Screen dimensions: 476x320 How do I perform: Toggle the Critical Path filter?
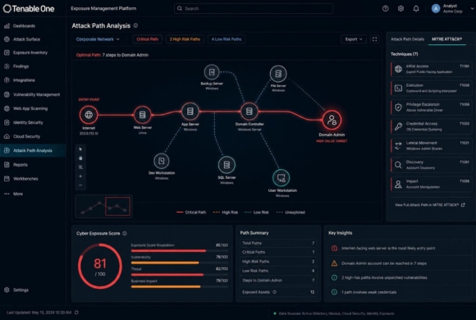pos(147,39)
